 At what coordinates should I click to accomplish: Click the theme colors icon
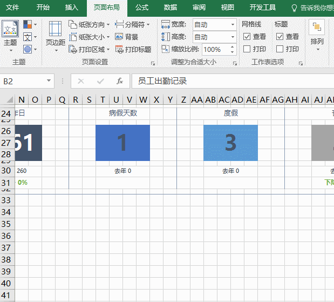point(28,25)
